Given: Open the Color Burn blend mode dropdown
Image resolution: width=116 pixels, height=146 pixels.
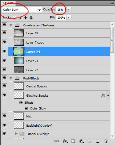Looking at the screenshot, I should tap(22, 10).
